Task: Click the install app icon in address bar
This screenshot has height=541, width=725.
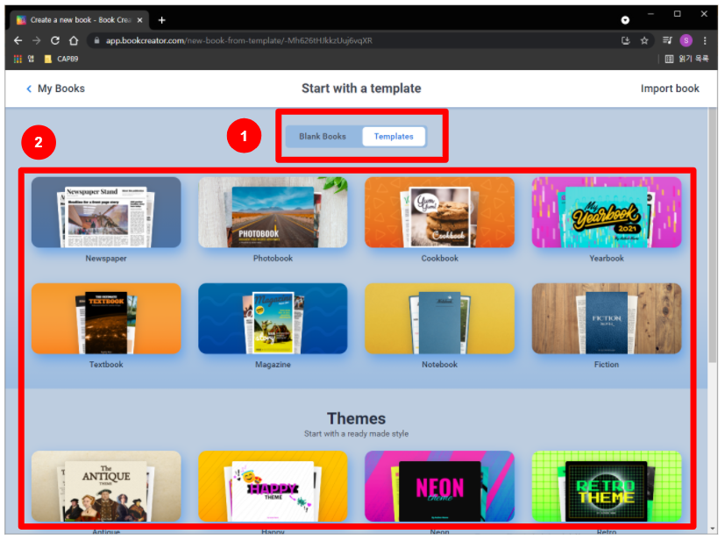Action: [x=626, y=40]
